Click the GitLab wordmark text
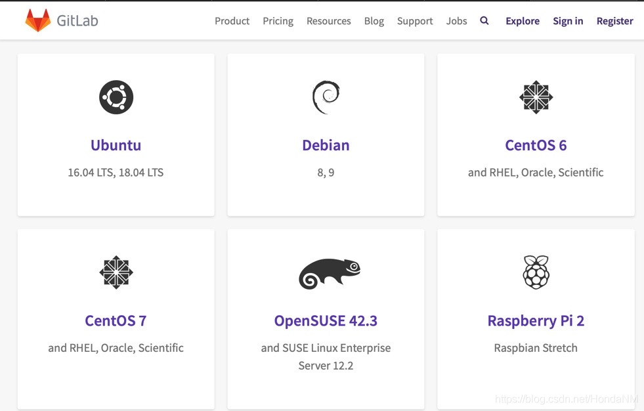This screenshot has width=644, height=411. [77, 20]
